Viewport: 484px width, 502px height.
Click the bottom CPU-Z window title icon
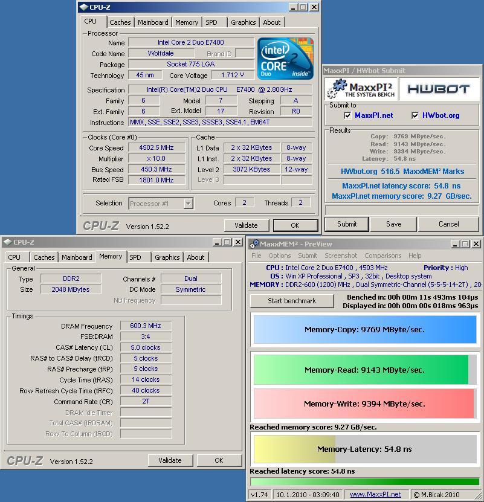[x=8, y=242]
